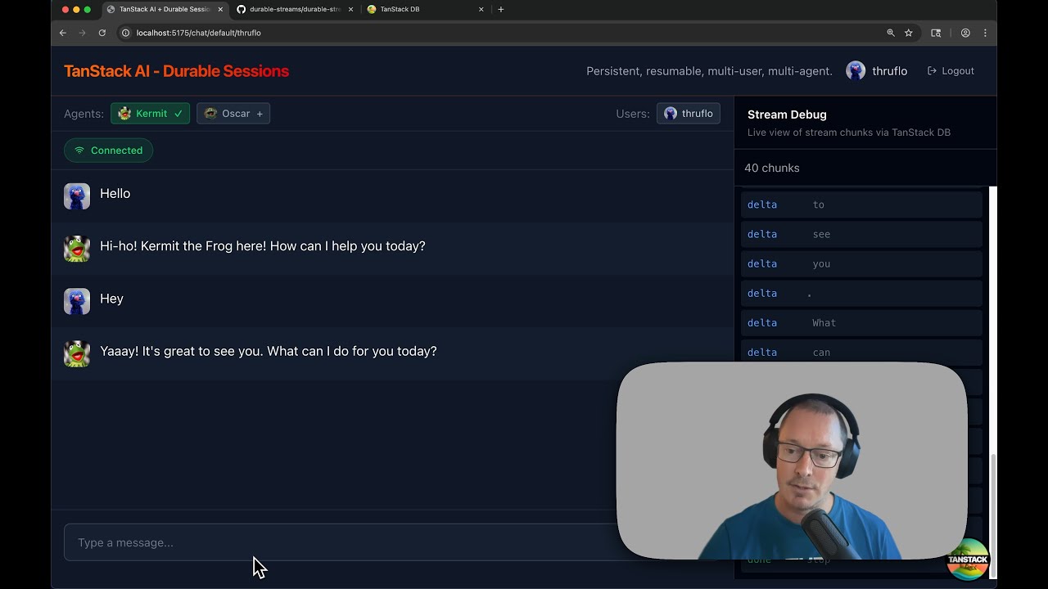Click user avatar beside Hey message
Image resolution: width=1048 pixels, height=589 pixels.
tap(77, 301)
